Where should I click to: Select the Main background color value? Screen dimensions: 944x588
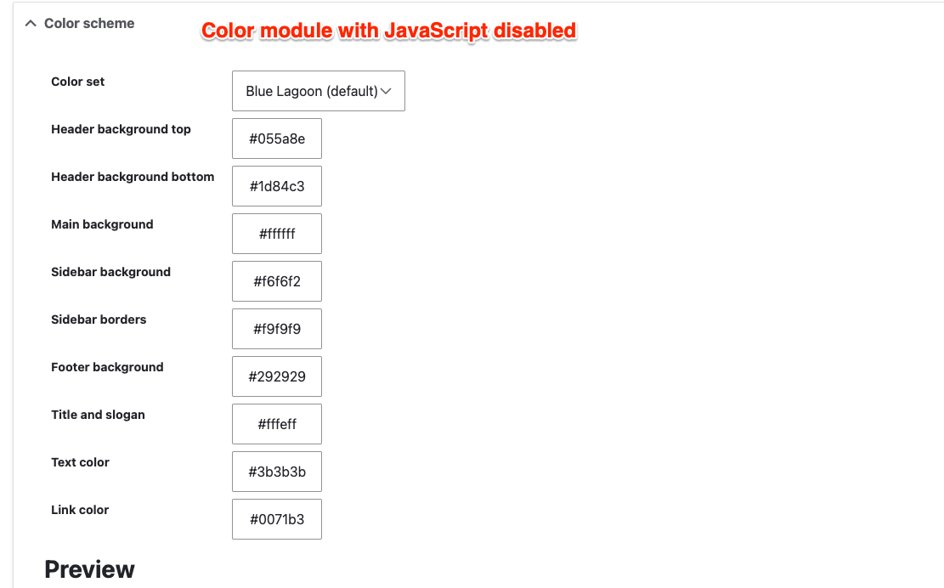276,234
